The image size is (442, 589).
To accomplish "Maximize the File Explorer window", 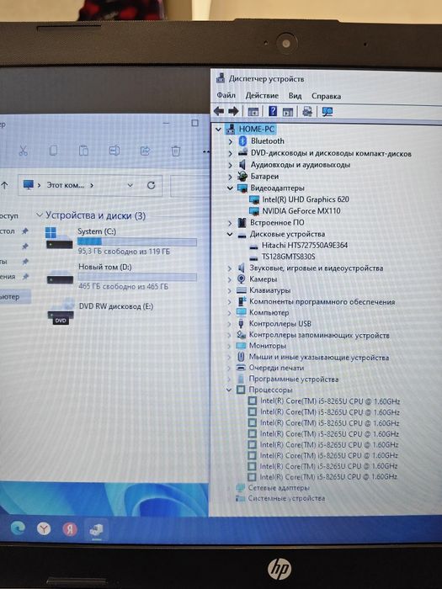I will (x=194, y=123).
